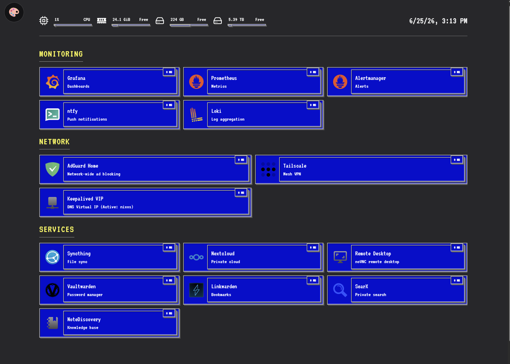Click the Loki logs icon
The image size is (510, 364).
[196, 115]
